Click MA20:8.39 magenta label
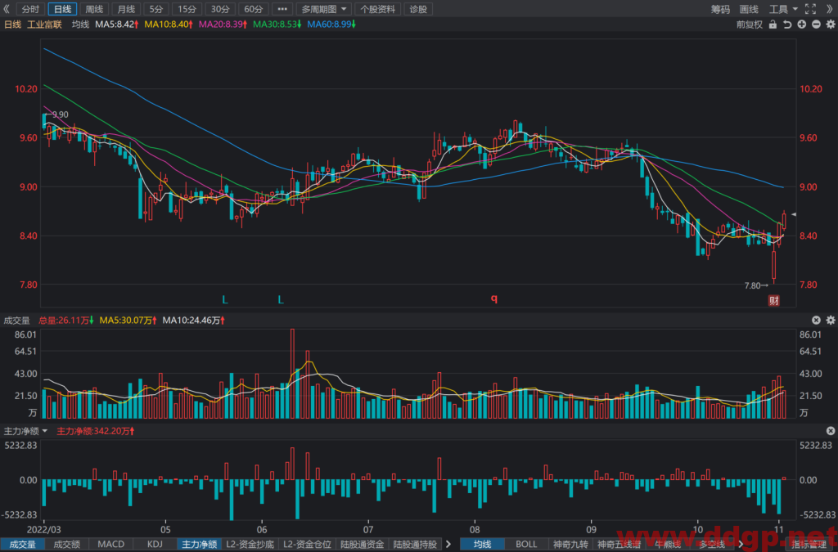This screenshot has height=552, width=838. click(223, 24)
